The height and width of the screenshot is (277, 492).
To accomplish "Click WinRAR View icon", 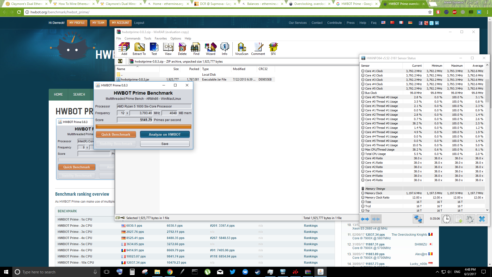I will point(168,49).
